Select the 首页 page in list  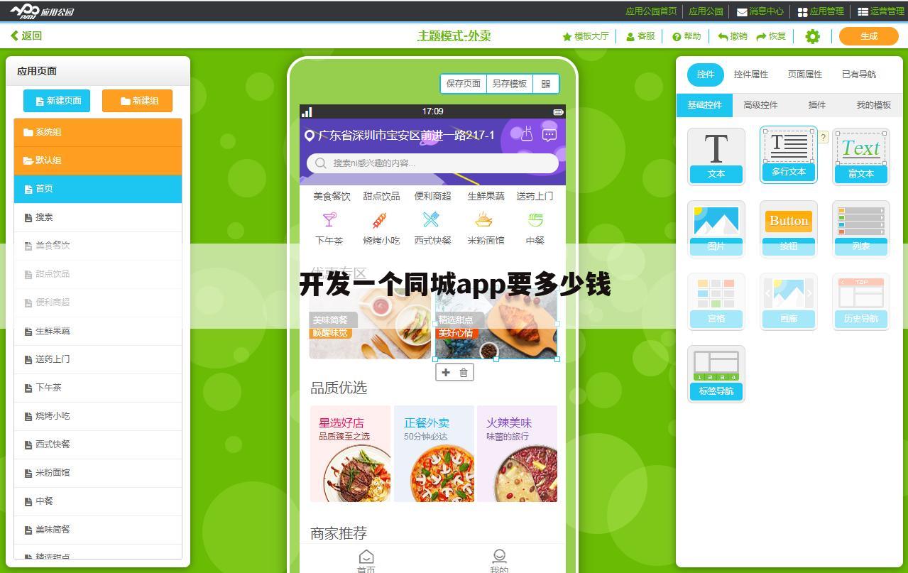[98, 189]
